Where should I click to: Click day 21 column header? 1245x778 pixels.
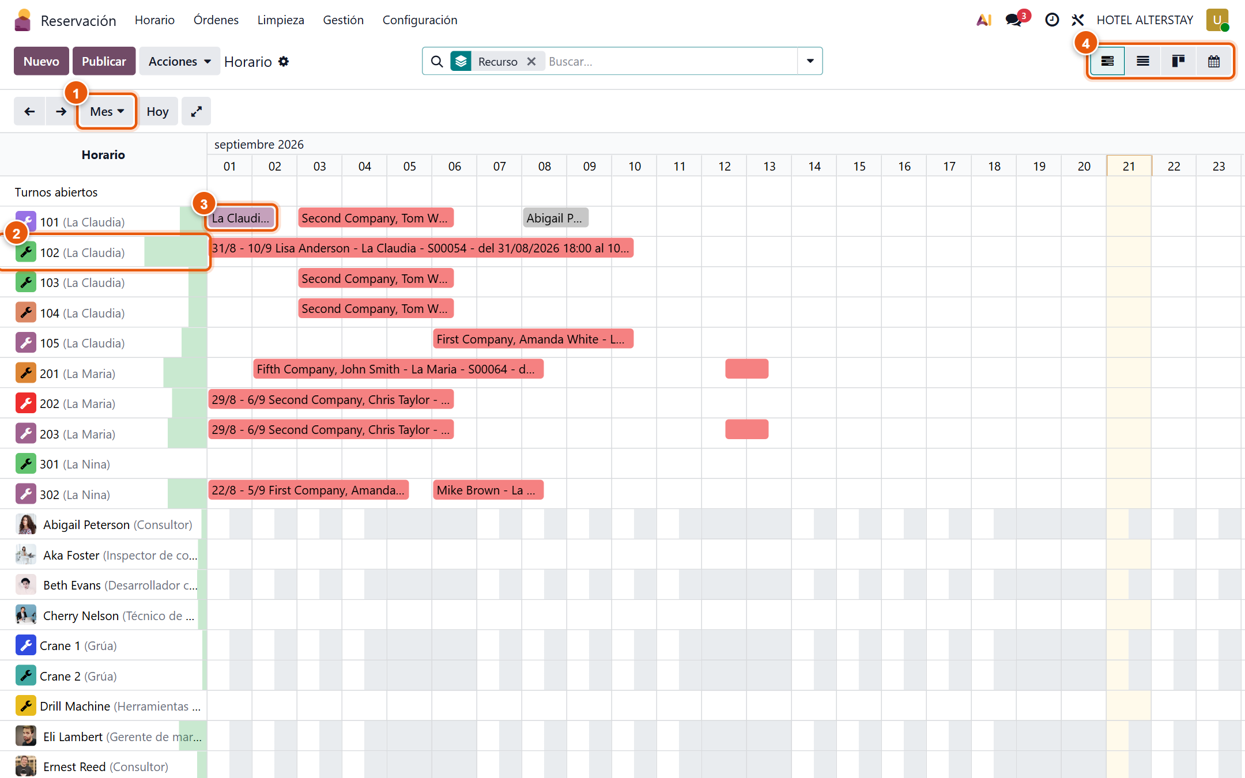1129,166
